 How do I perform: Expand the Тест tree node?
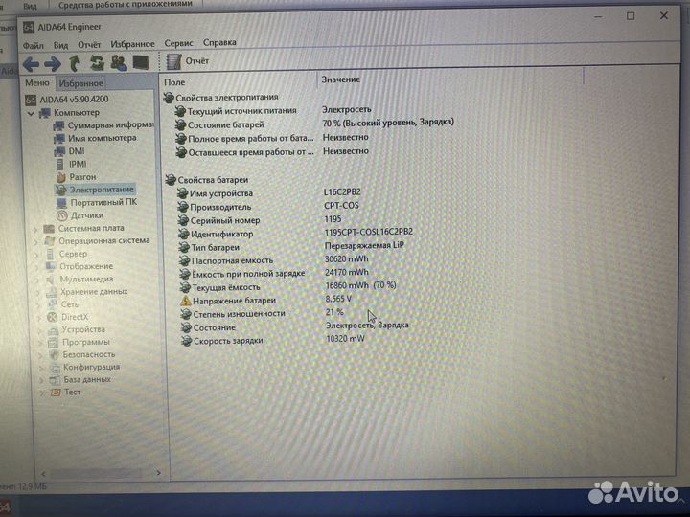tap(43, 393)
